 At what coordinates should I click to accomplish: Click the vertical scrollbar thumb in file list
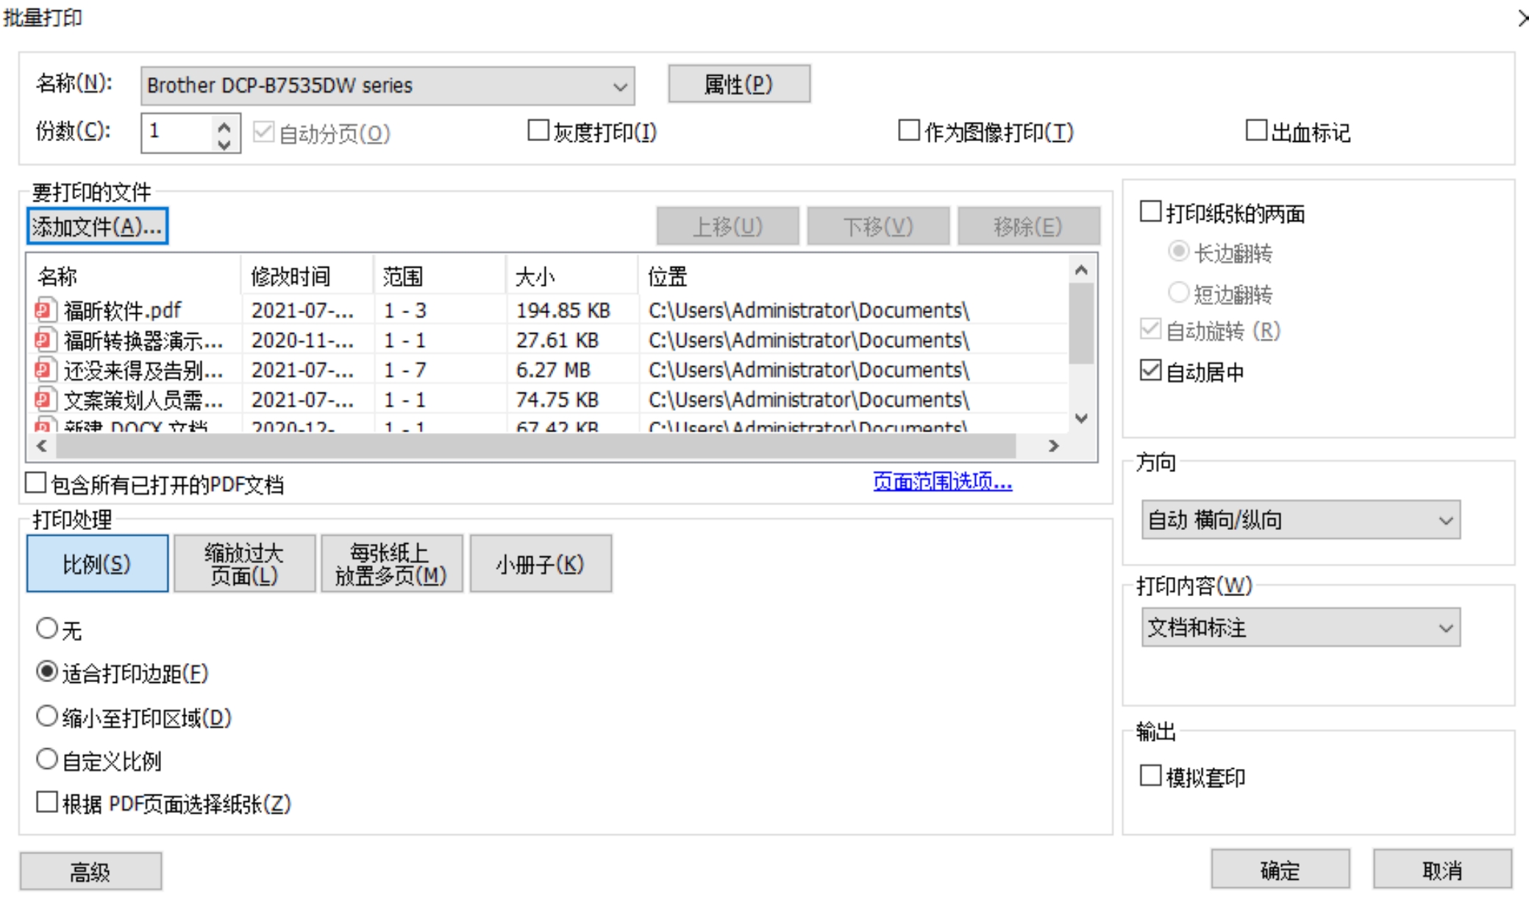pyautogui.click(x=1081, y=323)
